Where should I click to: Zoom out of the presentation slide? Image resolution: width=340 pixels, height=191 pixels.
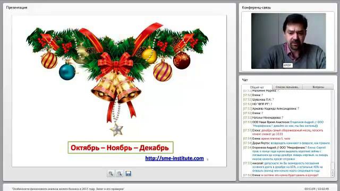[120, 173]
